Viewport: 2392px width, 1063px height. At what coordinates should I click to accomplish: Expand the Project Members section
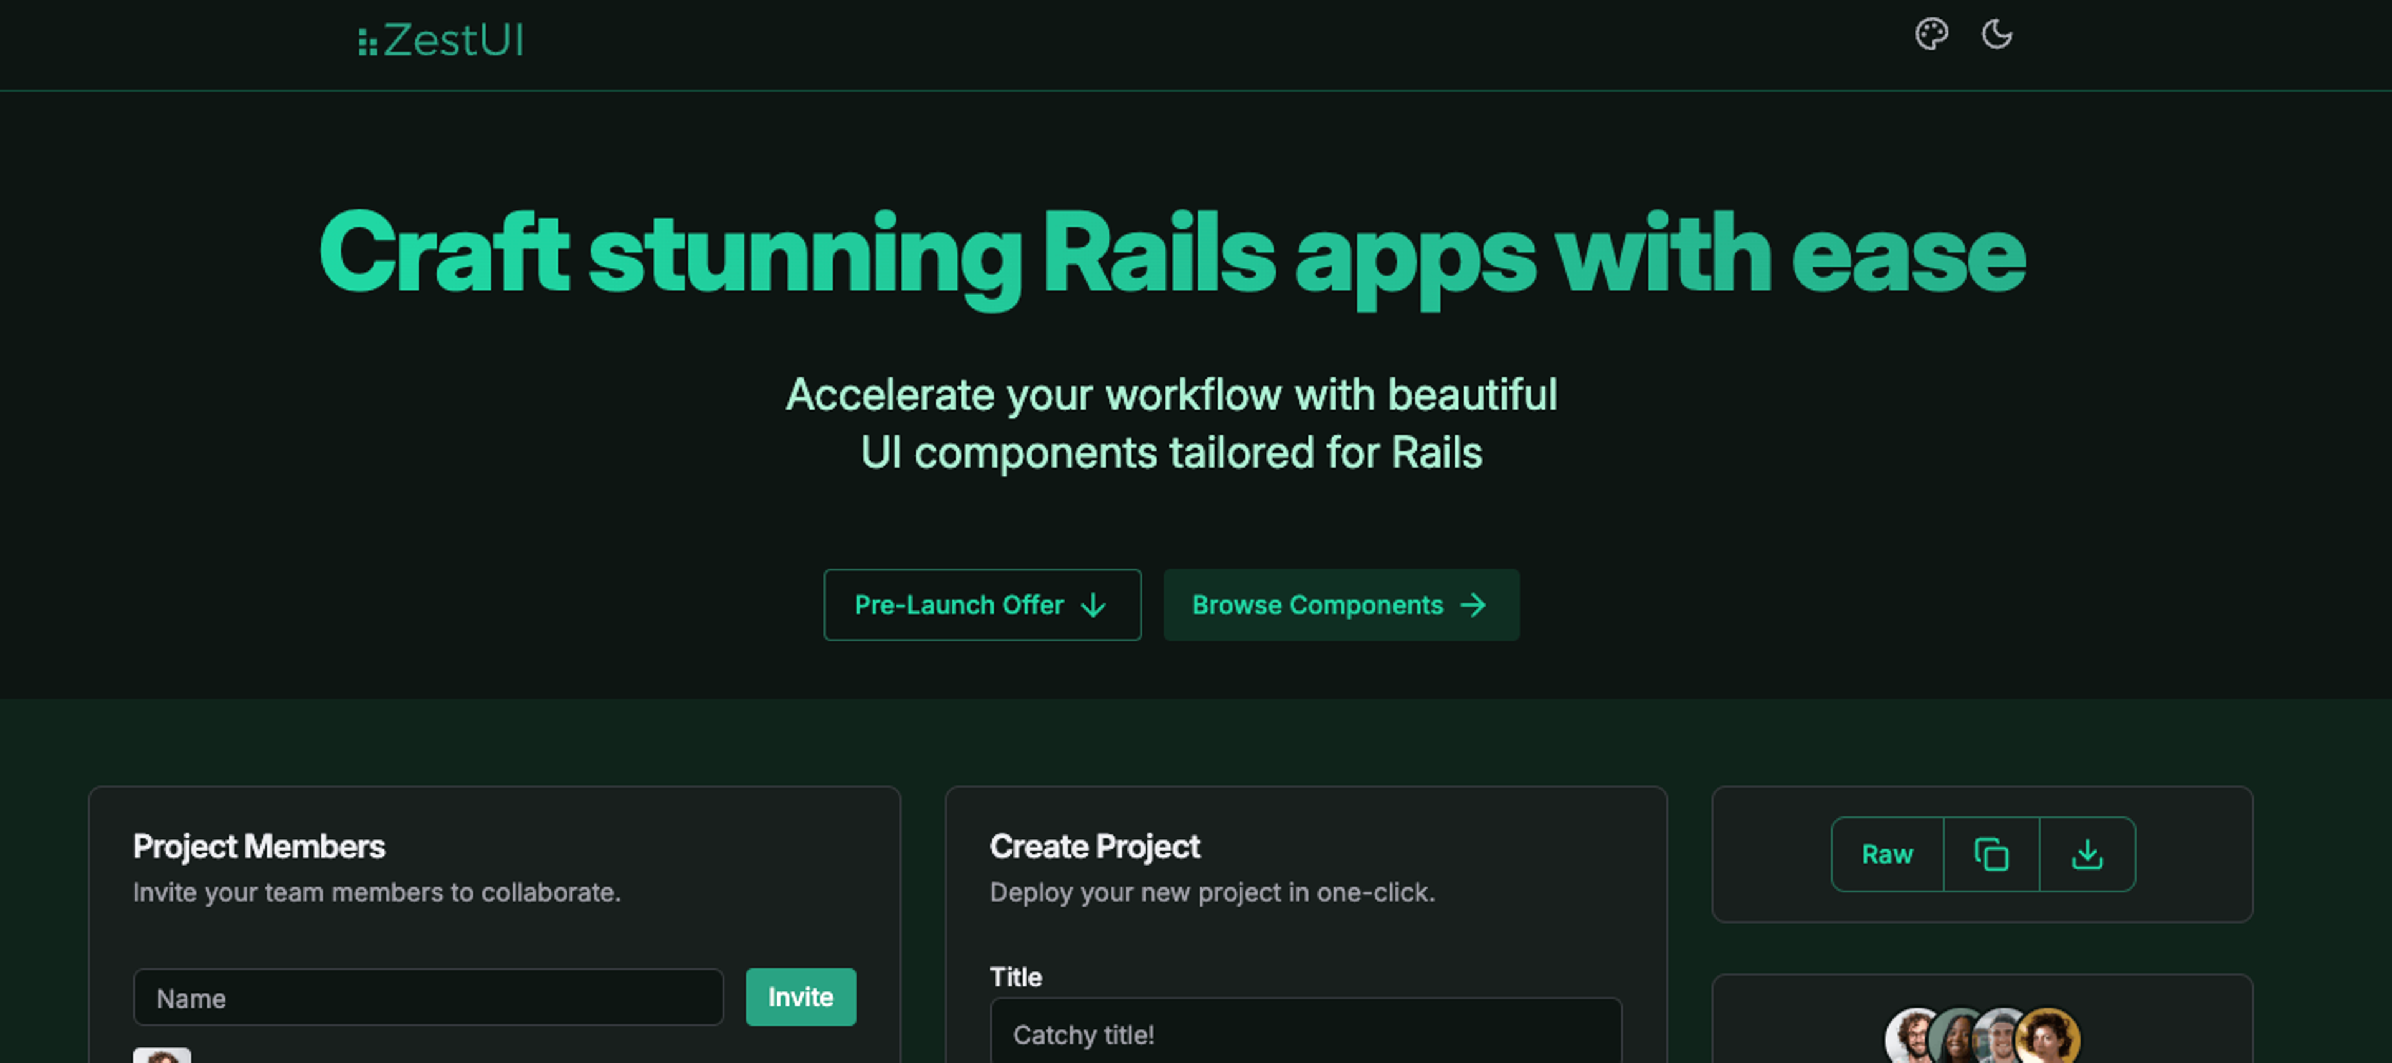(x=259, y=845)
